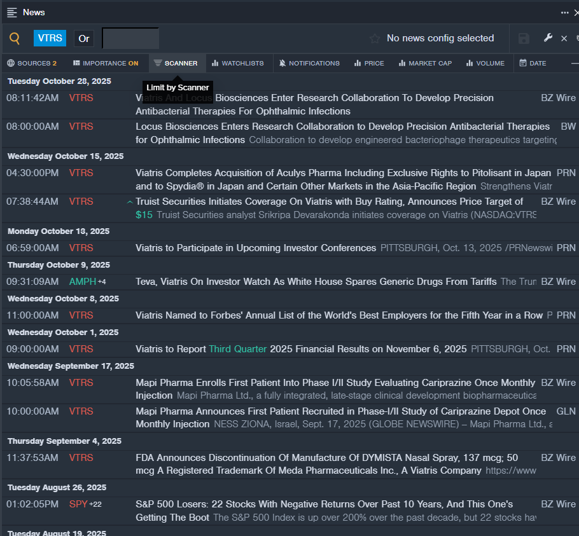The image size is (579, 536).
Task: Click the orange search magnifier icon
Action: 15,38
